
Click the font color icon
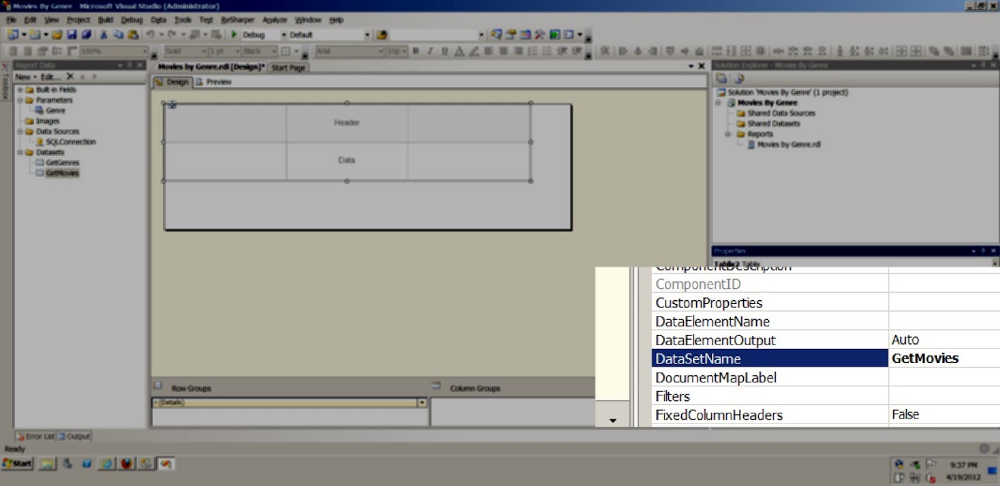point(459,51)
